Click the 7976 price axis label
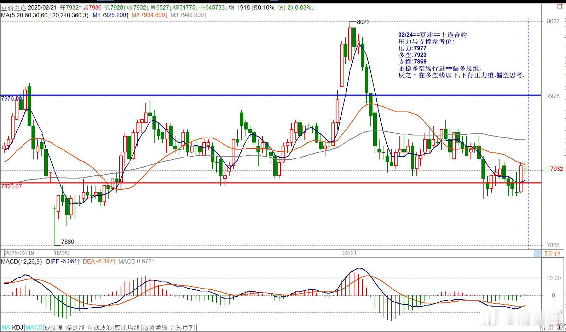566x332 pixels. click(553, 96)
